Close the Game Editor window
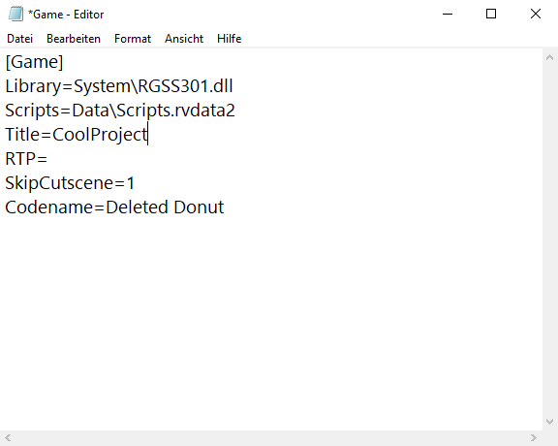Viewport: 558px width, 446px height. (x=535, y=14)
